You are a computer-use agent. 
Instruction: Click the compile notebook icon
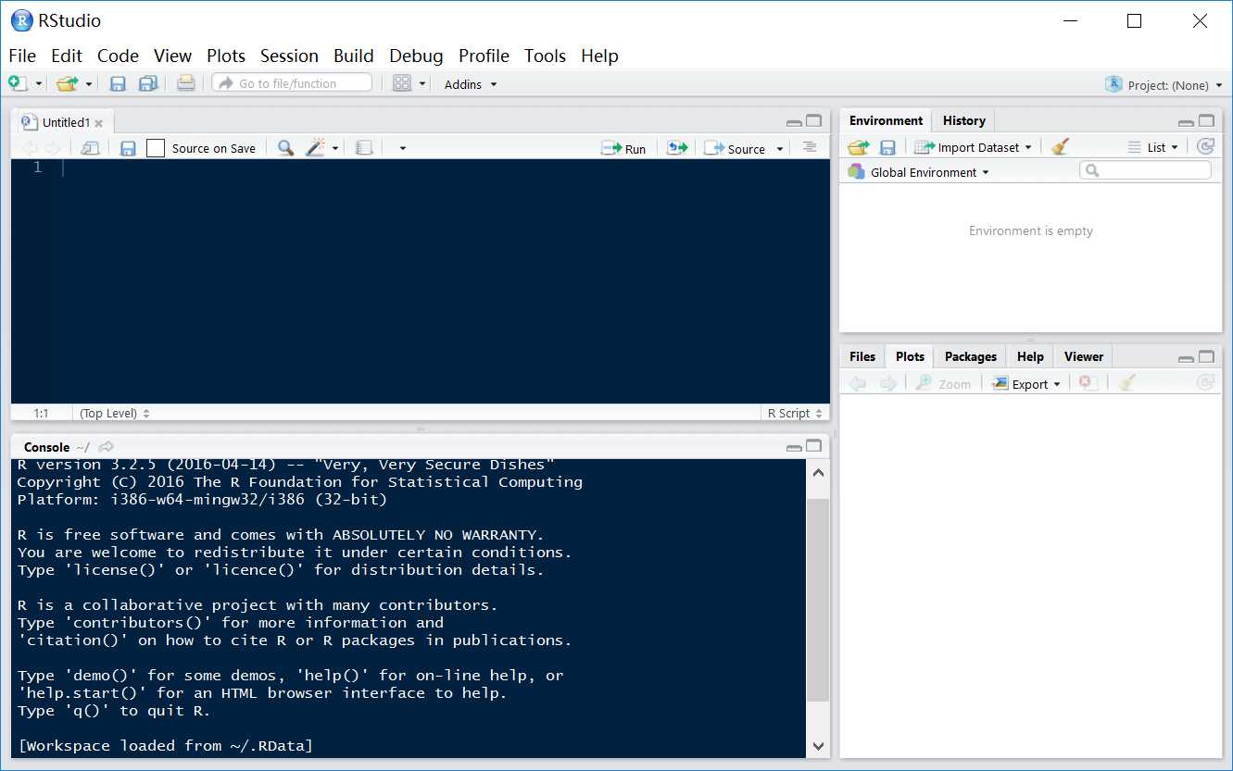click(x=364, y=148)
